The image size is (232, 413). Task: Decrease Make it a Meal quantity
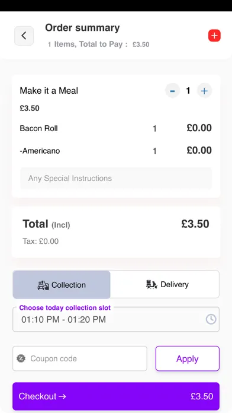(172, 91)
